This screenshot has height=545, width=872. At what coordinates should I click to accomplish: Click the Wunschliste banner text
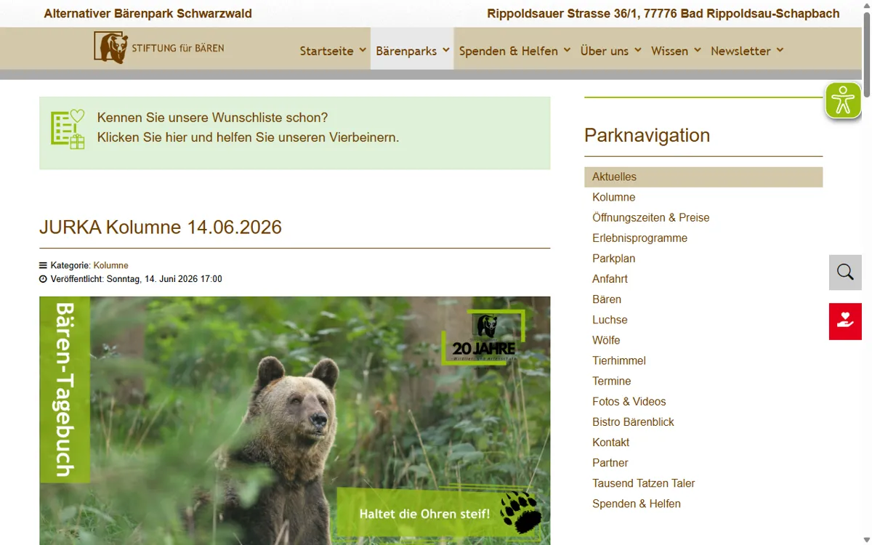(x=248, y=127)
